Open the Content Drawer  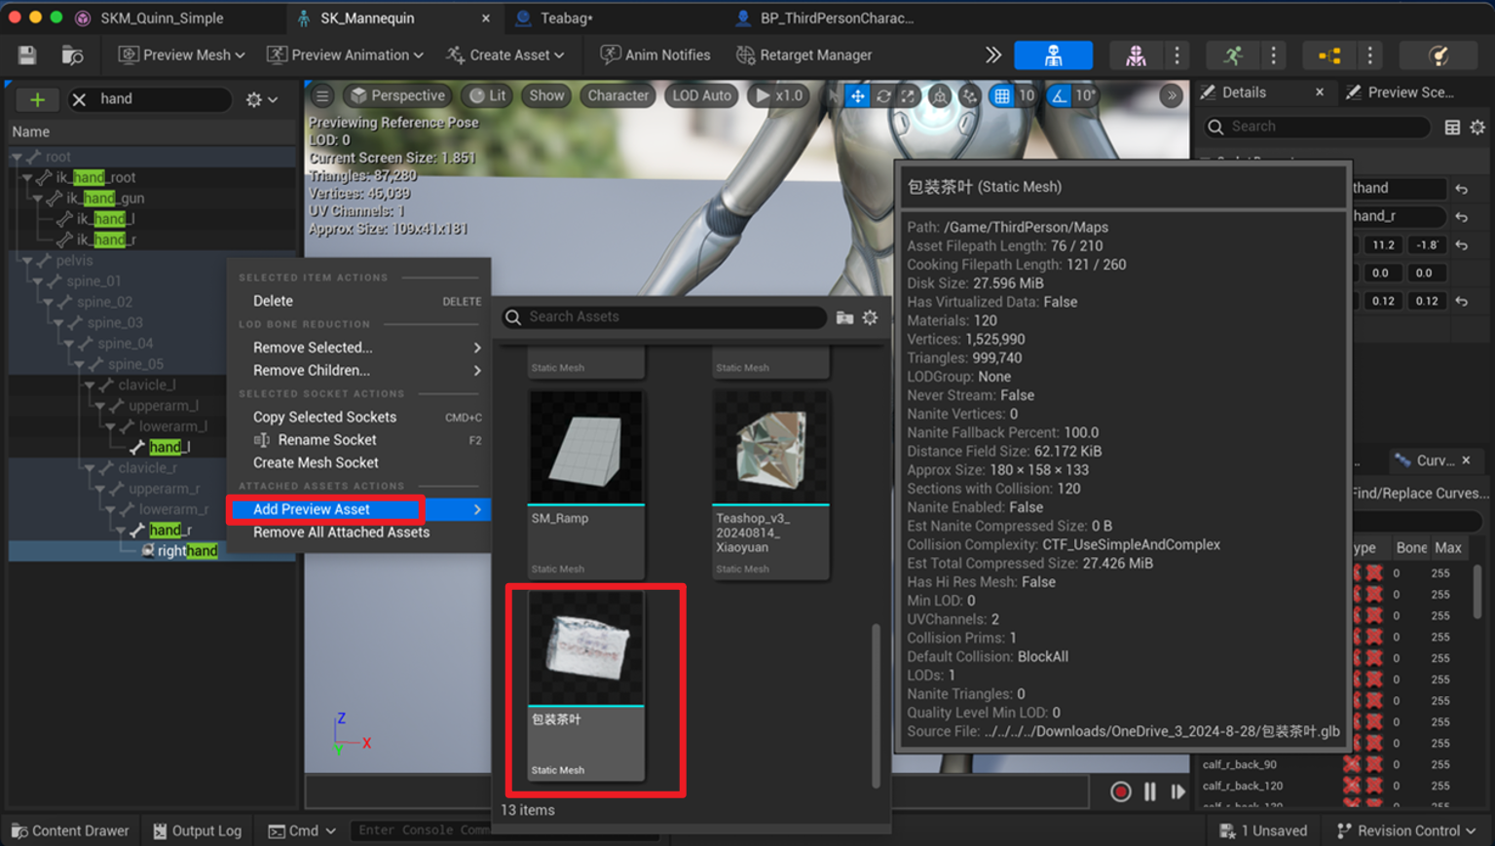pyautogui.click(x=69, y=830)
